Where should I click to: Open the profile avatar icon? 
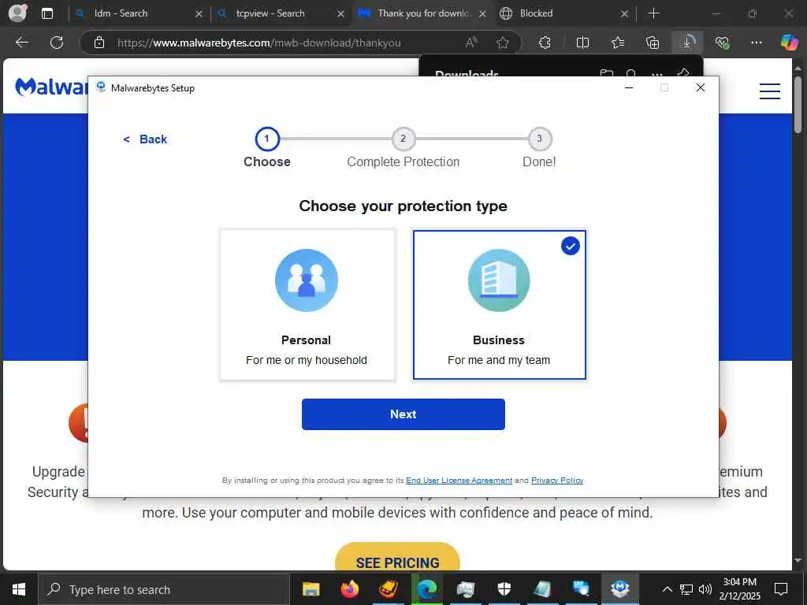17,13
